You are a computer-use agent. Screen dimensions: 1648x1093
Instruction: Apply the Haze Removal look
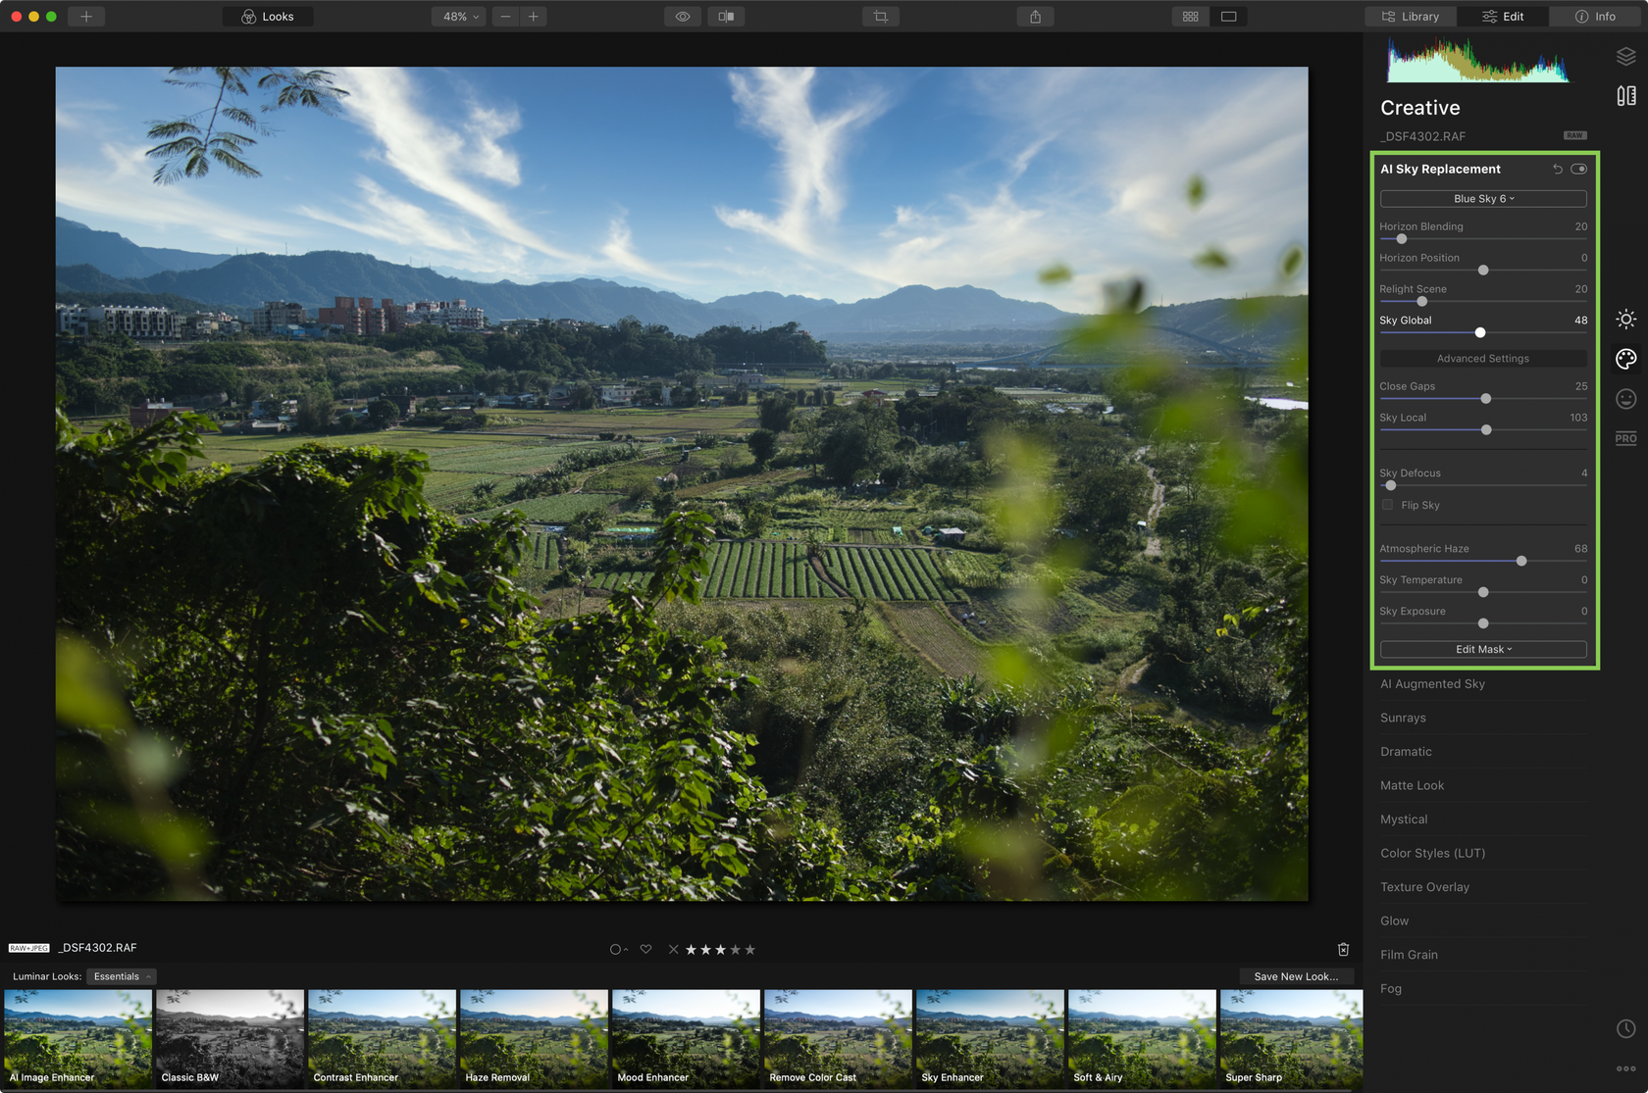point(534,1038)
